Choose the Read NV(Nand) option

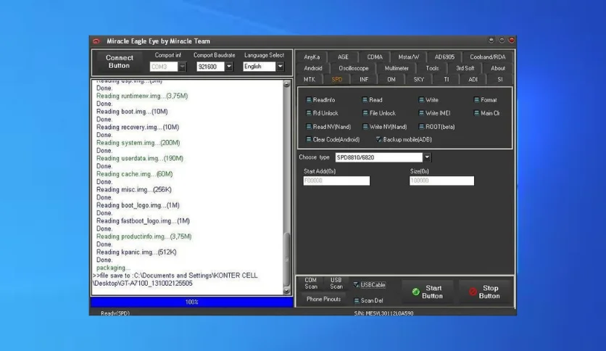coord(328,126)
